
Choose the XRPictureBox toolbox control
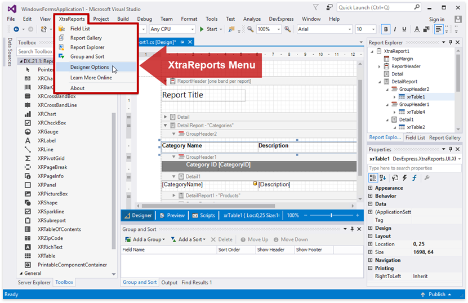click(53, 194)
